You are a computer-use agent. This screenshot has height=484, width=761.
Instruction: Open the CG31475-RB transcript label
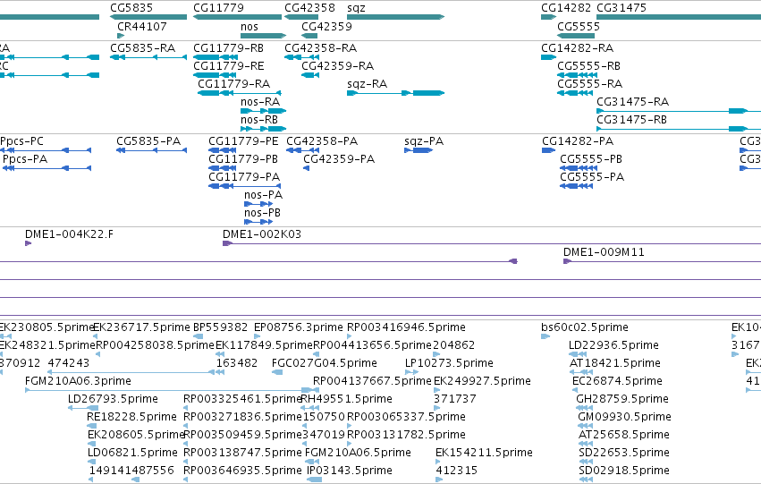(631, 120)
